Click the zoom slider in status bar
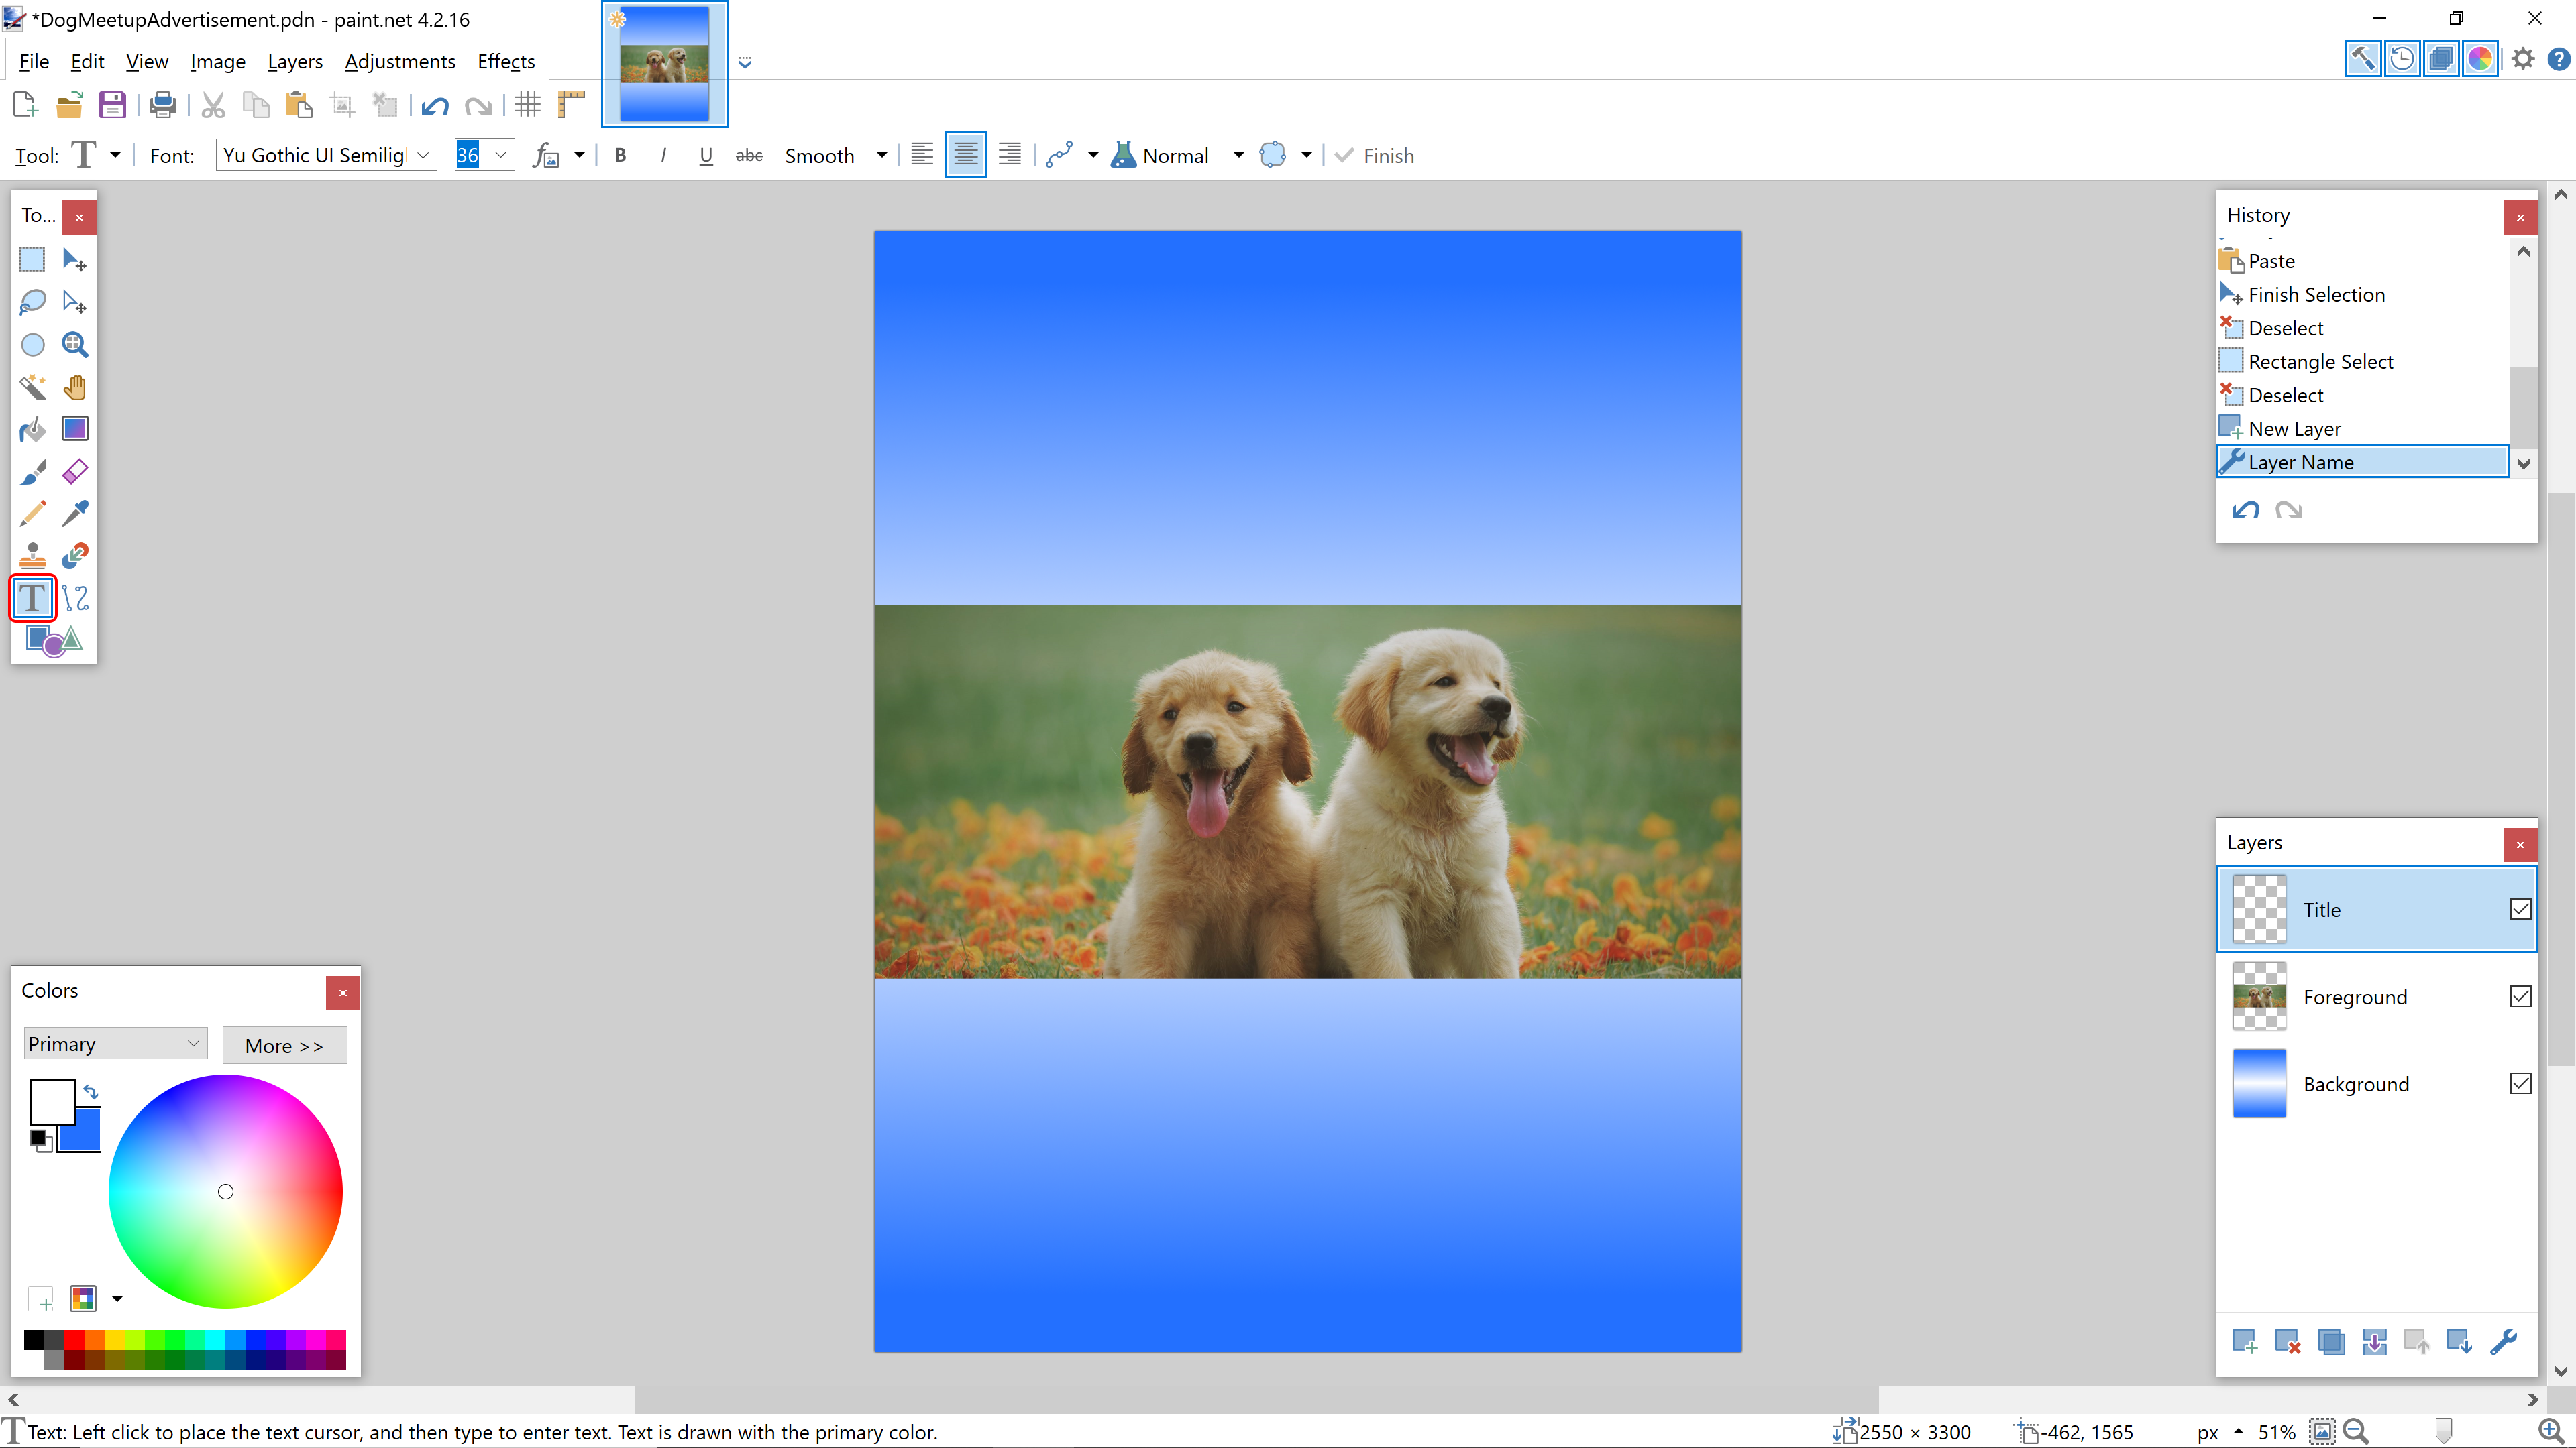2576x1448 pixels. tap(2443, 1432)
